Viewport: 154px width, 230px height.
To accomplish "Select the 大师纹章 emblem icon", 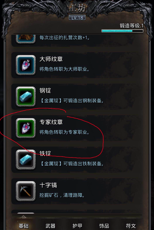I will (x=26, y=65).
